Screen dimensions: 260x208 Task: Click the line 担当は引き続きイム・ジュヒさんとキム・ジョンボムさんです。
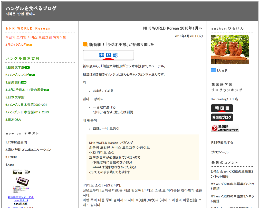click(124, 74)
